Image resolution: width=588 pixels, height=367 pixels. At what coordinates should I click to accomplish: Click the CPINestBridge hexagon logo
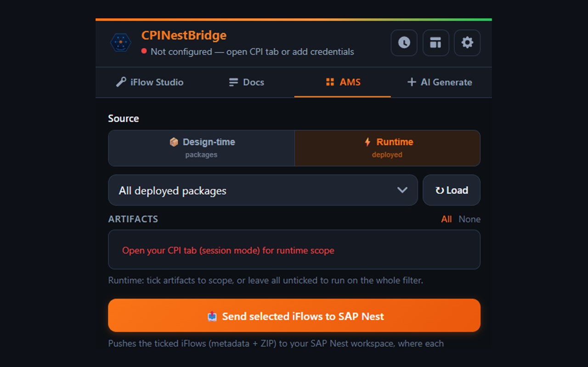[121, 43]
